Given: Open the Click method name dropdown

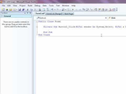Looking at the screenshot, I should coord(117,18).
